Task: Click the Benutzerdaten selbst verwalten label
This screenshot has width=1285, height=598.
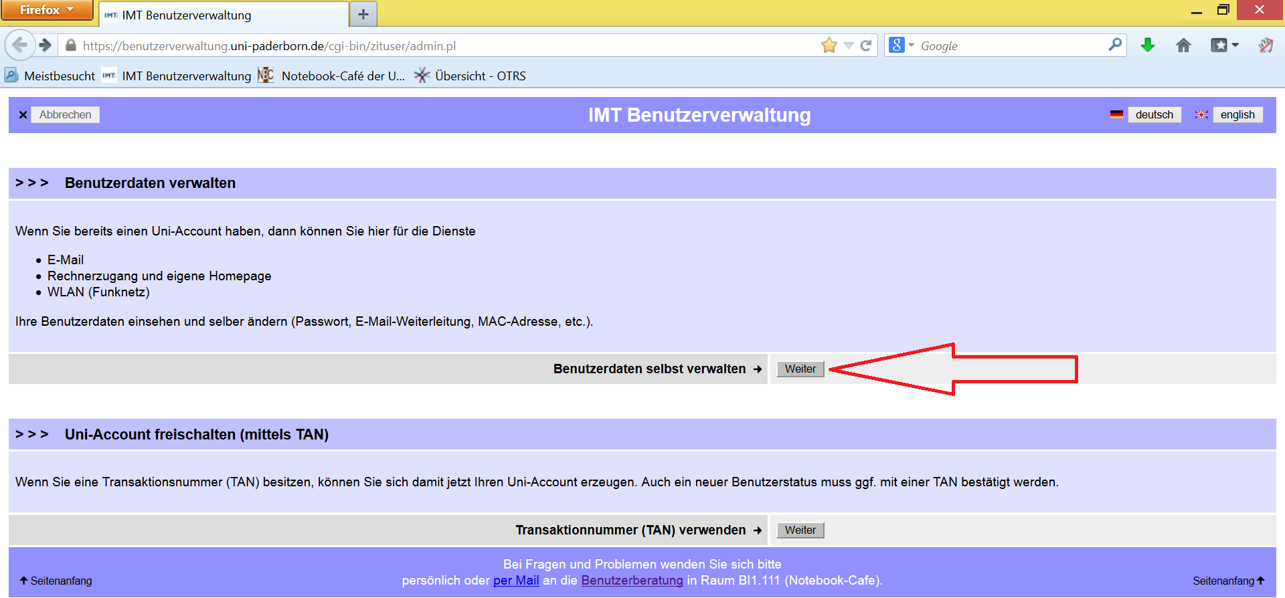Action: pyautogui.click(x=649, y=369)
